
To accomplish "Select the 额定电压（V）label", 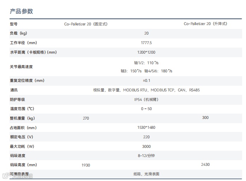I will (x=22, y=137).
